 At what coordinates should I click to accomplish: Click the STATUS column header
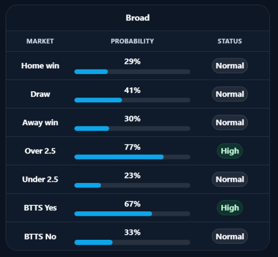point(230,41)
